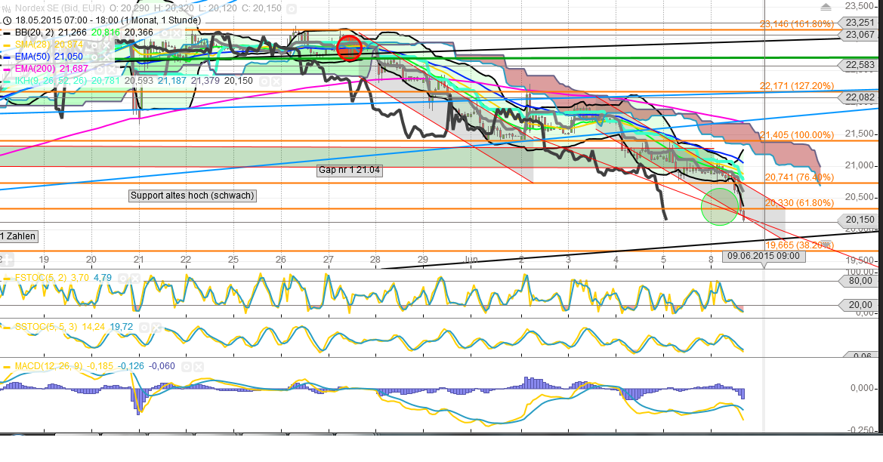
Task: Click the yellow line swatch beside SMA(28)
Action: pyautogui.click(x=8, y=46)
